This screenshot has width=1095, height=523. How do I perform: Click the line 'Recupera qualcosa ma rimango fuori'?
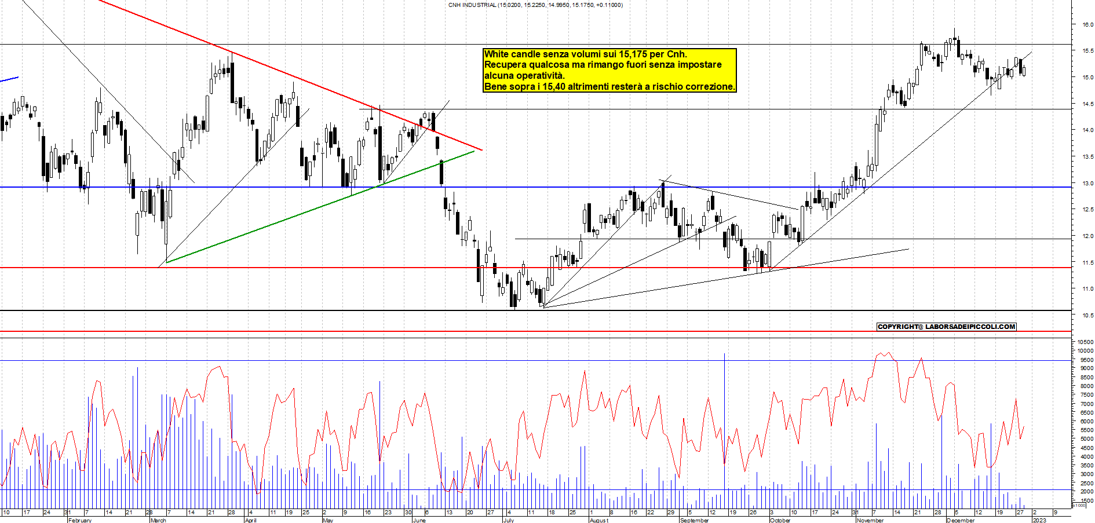(x=603, y=65)
